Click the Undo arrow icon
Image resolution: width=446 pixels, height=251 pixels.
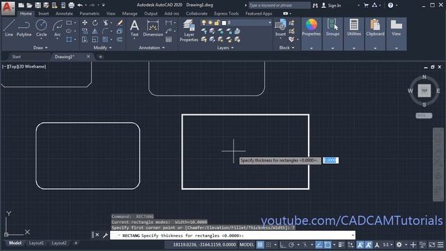click(80, 5)
